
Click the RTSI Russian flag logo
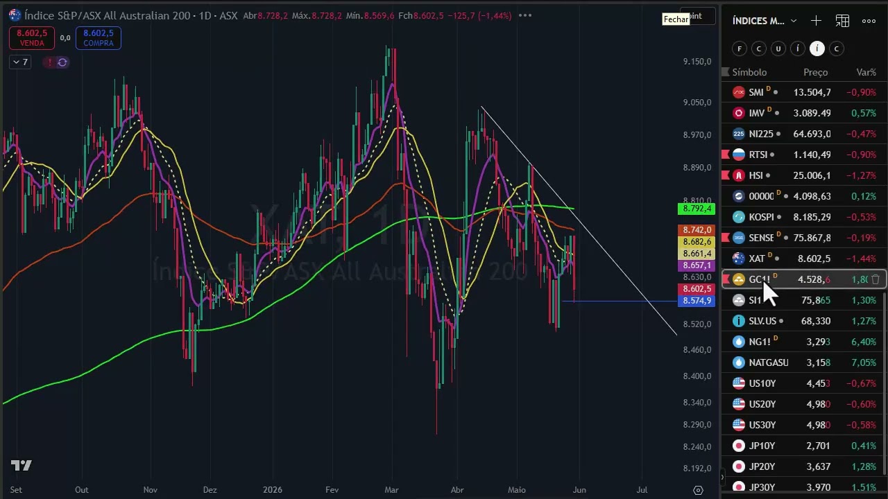pos(739,155)
